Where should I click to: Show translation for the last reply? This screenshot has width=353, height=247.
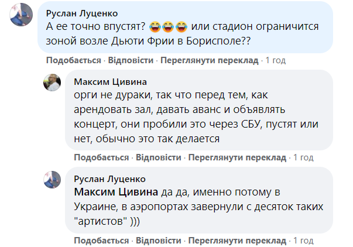tap(237, 240)
